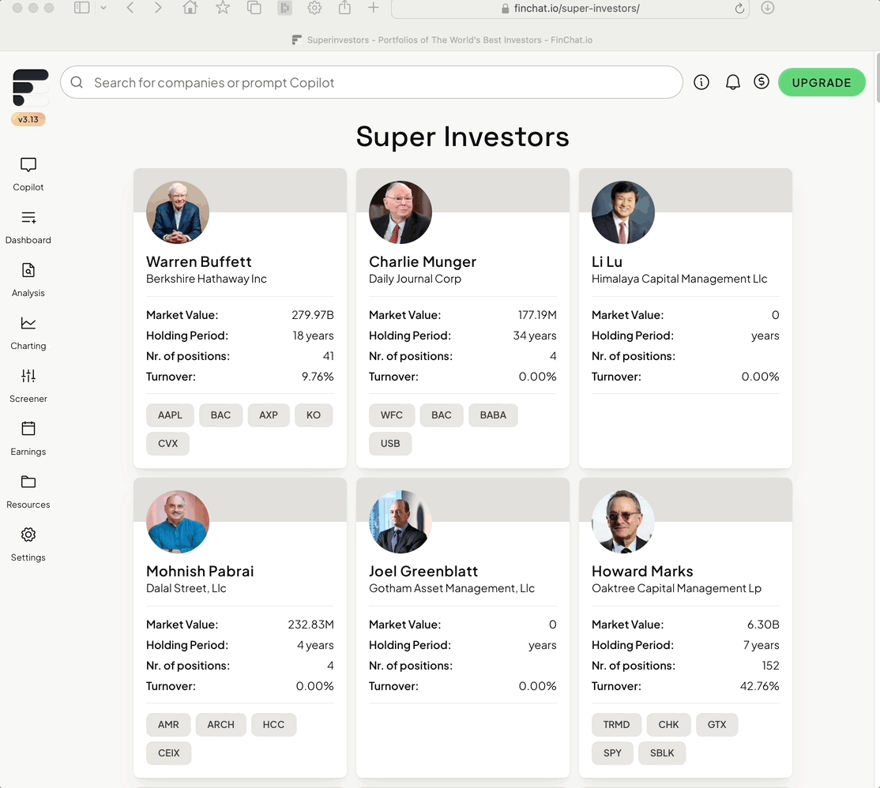Focus the company search input field
The image size is (880, 788).
click(x=371, y=82)
